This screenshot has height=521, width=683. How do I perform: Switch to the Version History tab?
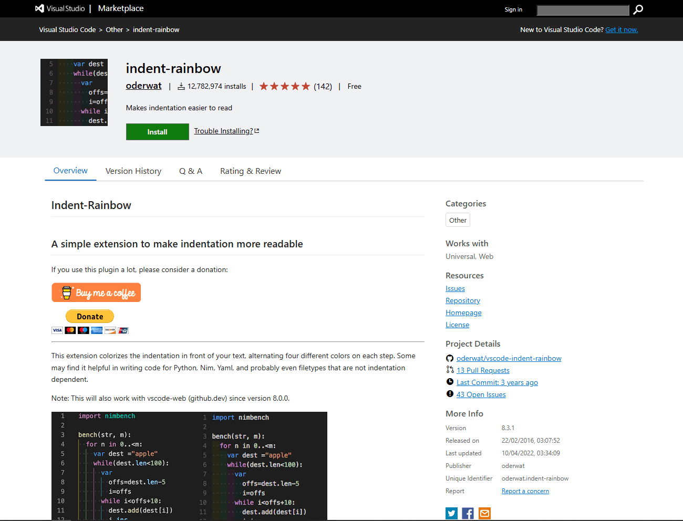click(133, 171)
